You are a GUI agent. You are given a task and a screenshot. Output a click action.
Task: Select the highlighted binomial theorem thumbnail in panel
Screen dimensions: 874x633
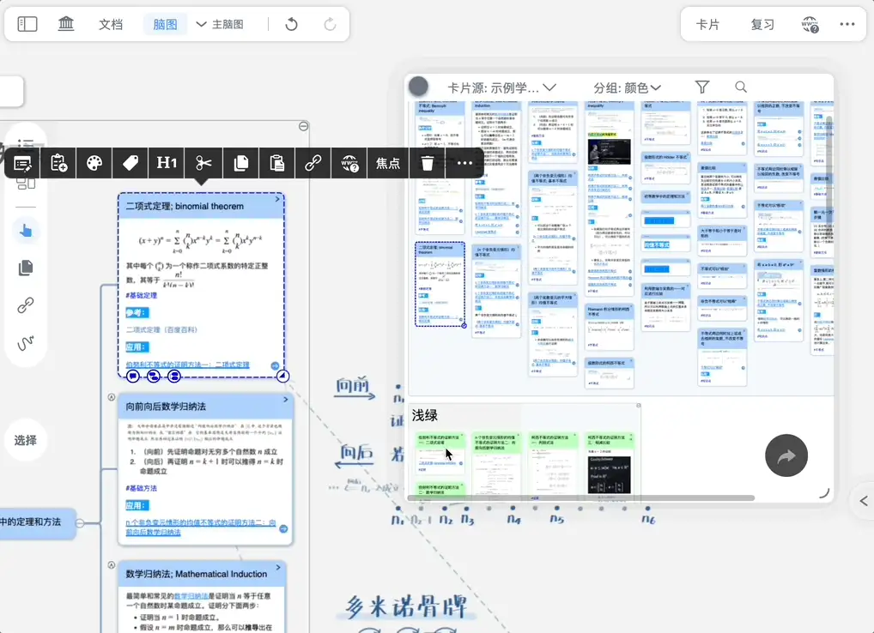point(440,284)
